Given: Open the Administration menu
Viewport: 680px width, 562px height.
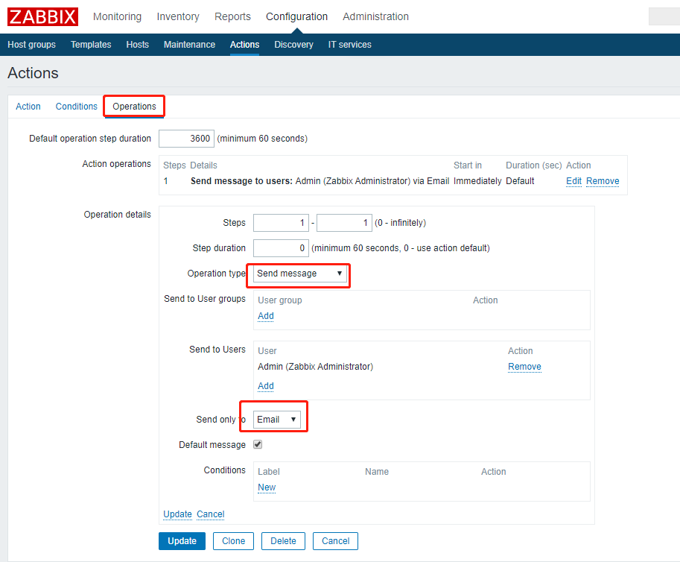Looking at the screenshot, I should tap(375, 16).
